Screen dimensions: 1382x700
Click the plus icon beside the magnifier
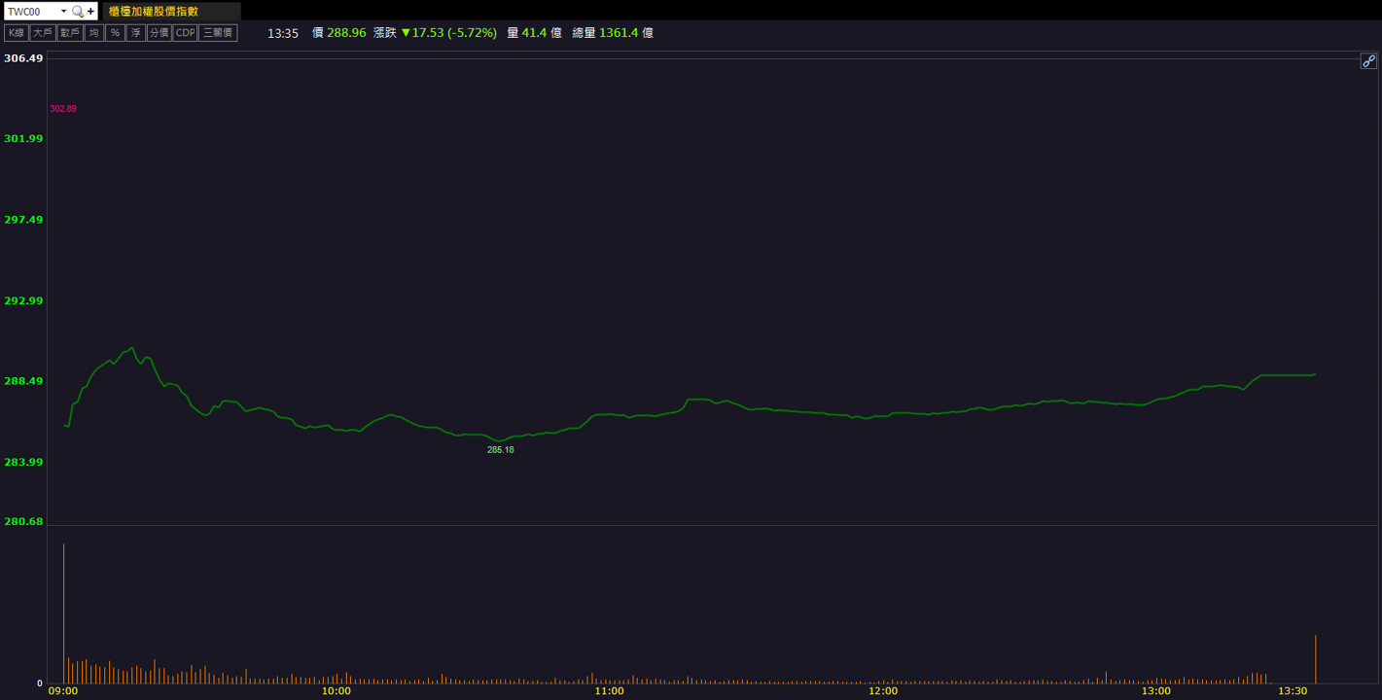click(x=90, y=12)
